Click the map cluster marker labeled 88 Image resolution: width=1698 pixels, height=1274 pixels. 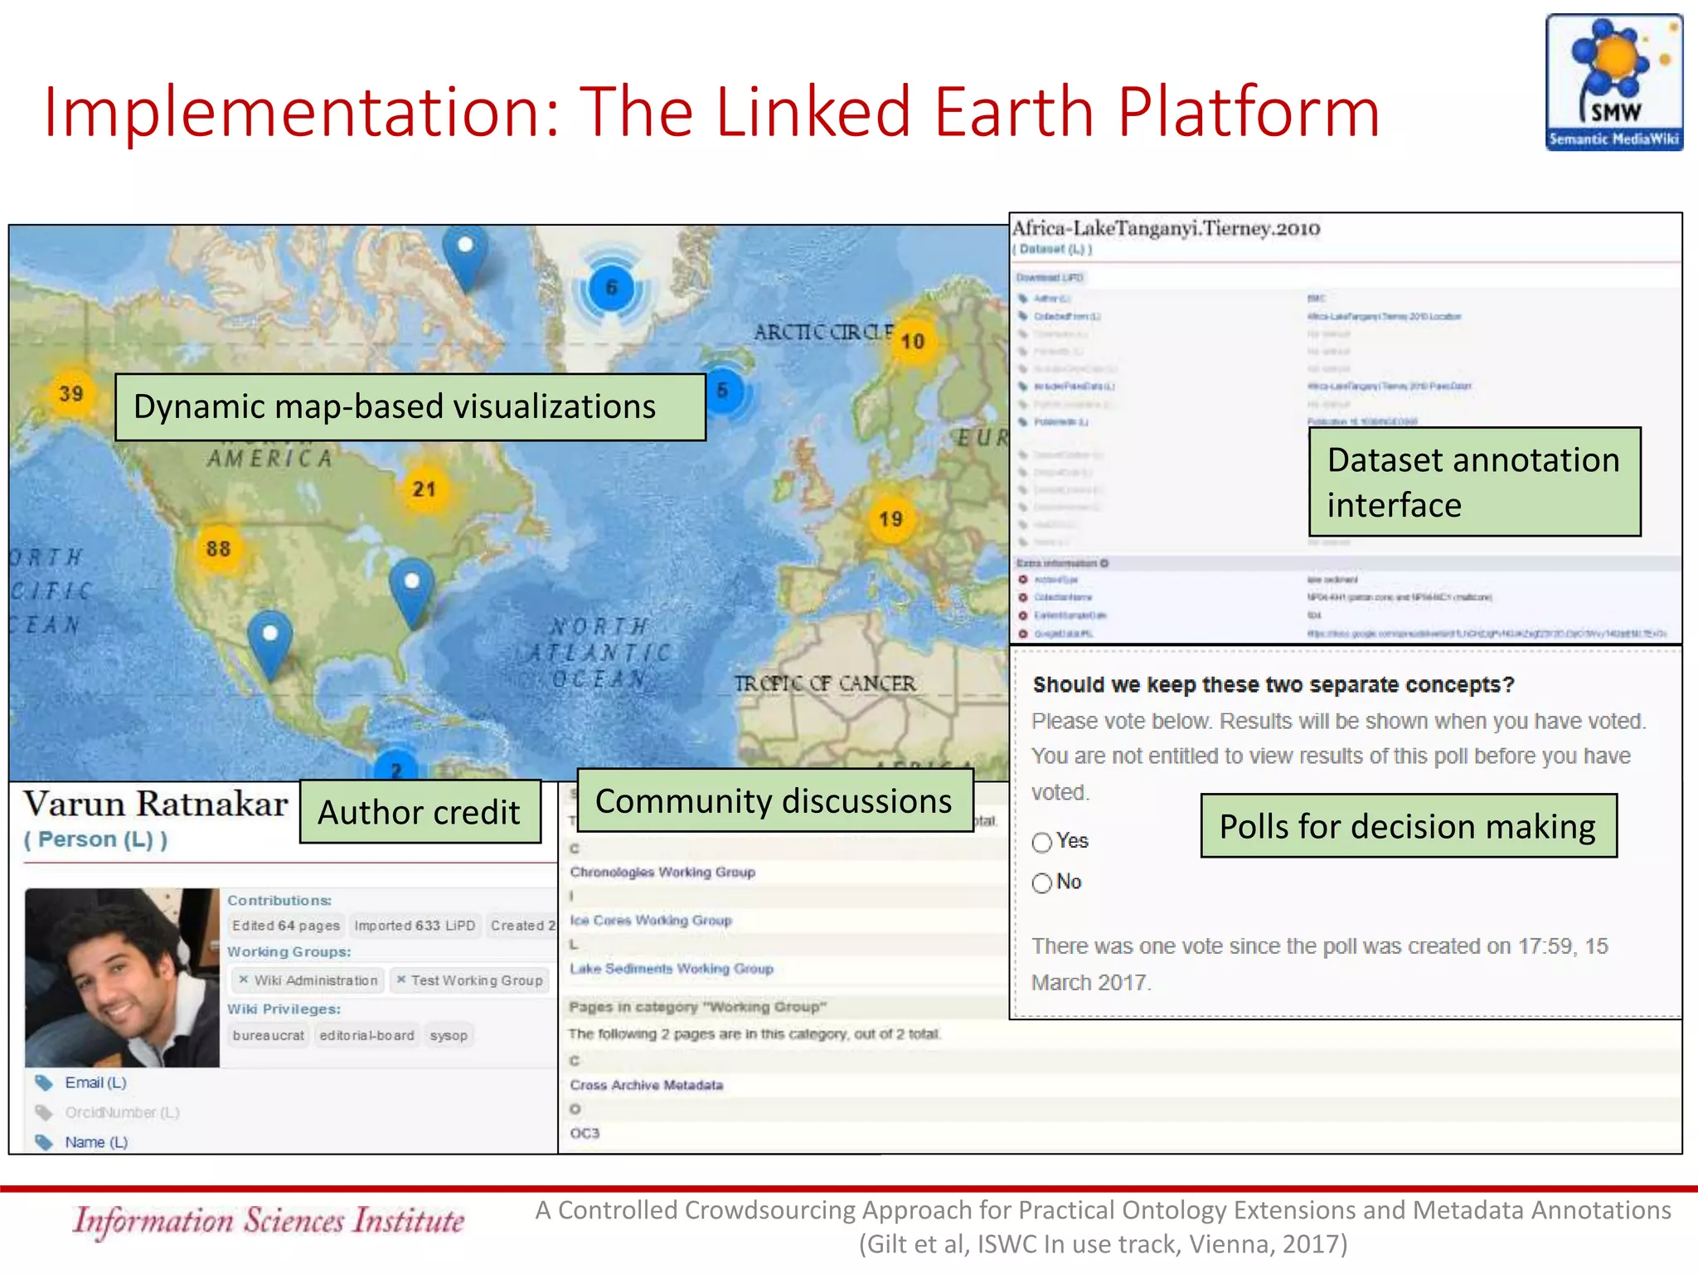point(218,548)
